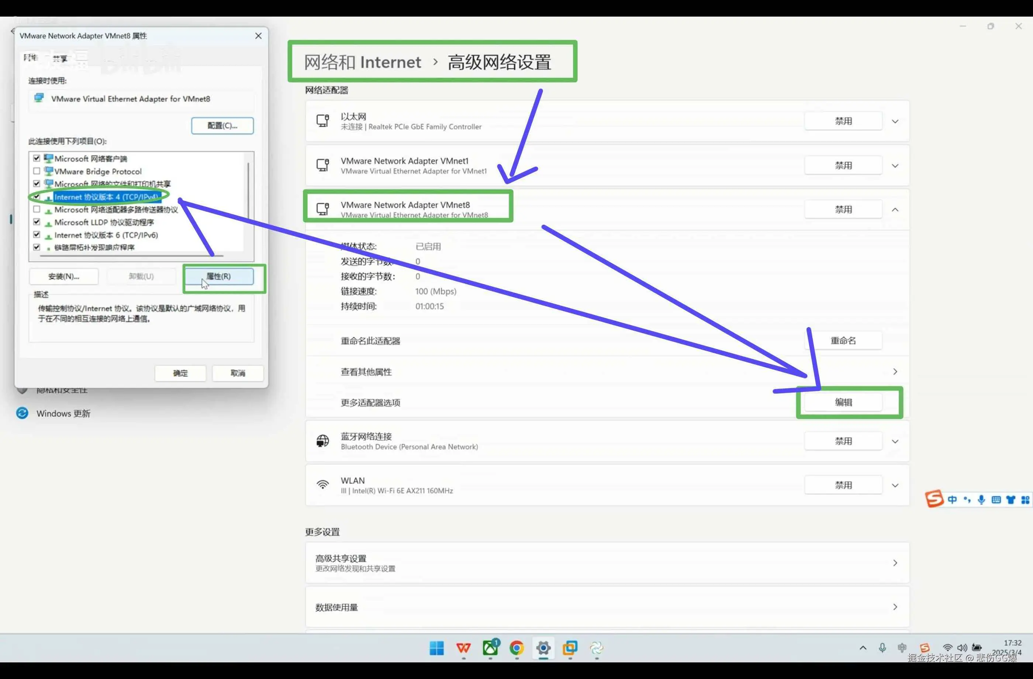Click the Bluetooth network connection globe icon
The width and height of the screenshot is (1033, 679).
click(x=322, y=441)
